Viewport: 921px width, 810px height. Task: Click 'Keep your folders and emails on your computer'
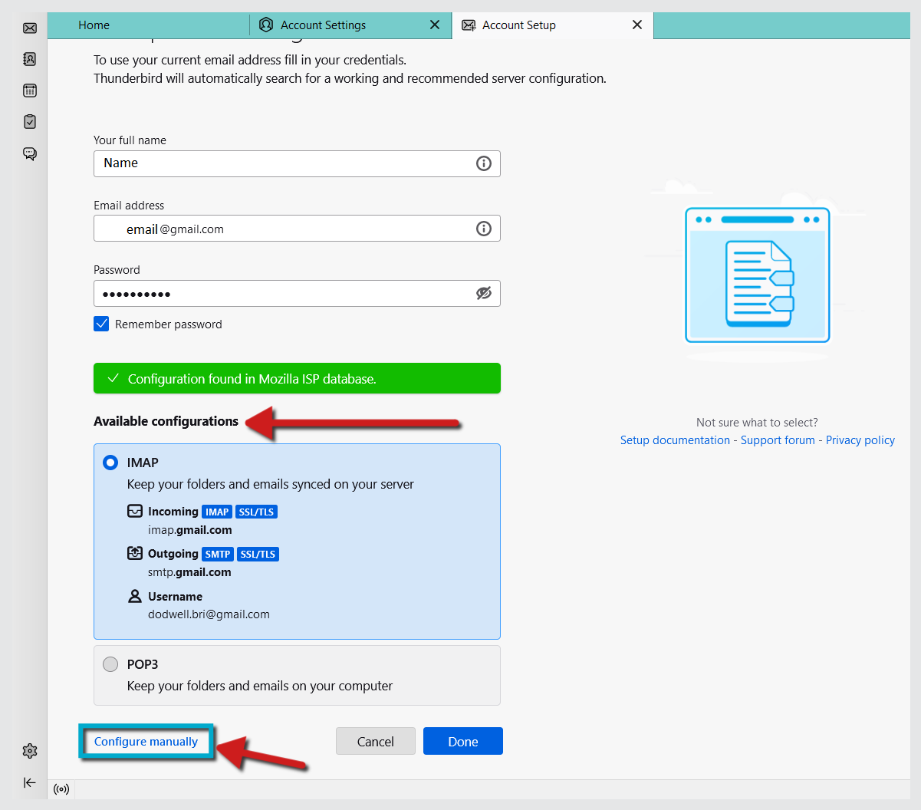260,686
